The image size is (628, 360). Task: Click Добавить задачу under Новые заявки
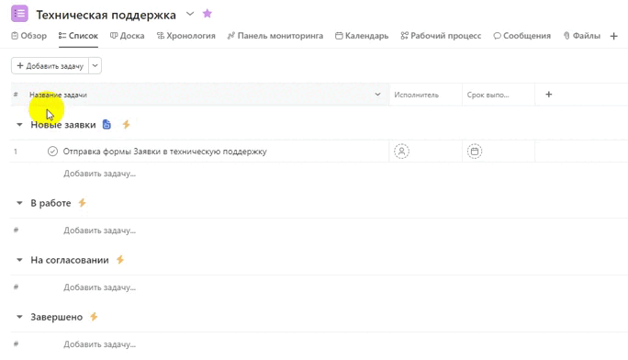(99, 174)
